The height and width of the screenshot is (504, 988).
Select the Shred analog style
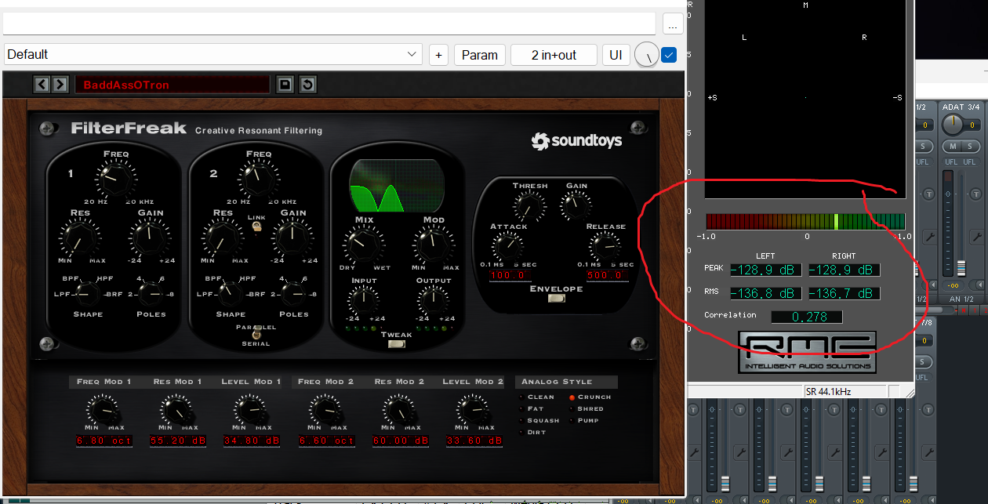tap(588, 408)
